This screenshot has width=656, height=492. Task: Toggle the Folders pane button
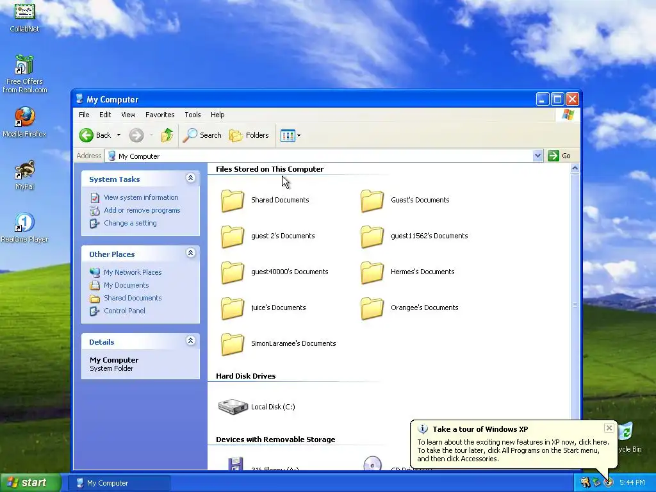point(249,135)
